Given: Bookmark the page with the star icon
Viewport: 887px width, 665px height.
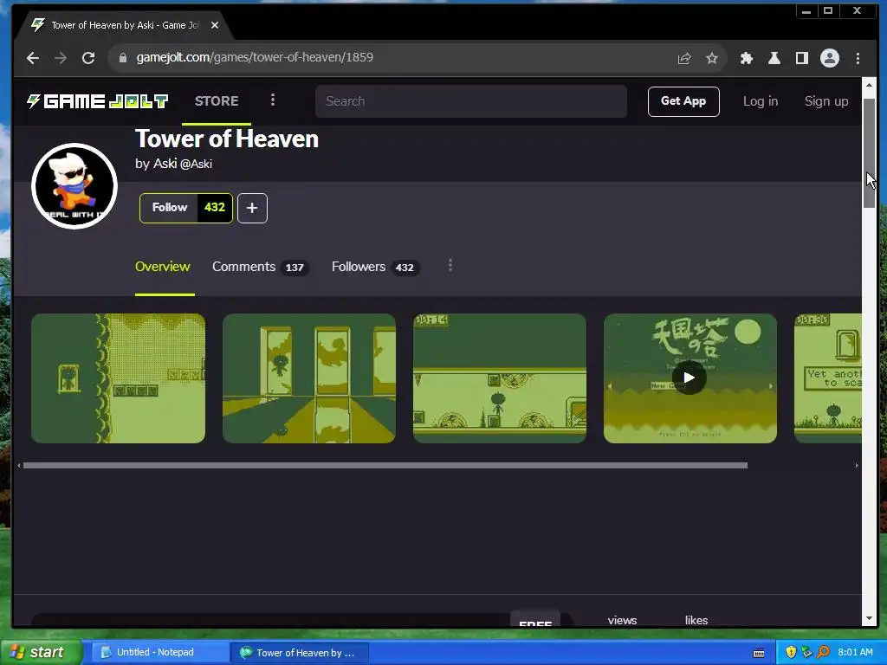Looking at the screenshot, I should 712,58.
